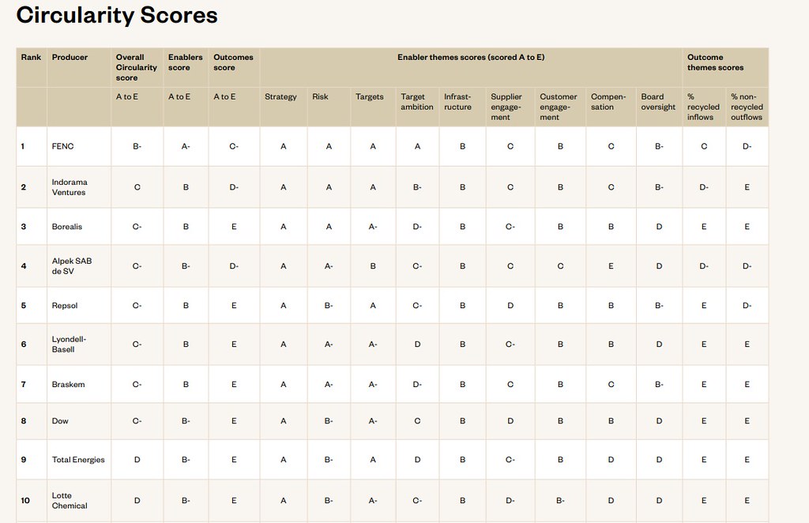
Task: Click Lotte Chemical's supplier engagement 'D-'
Action: point(510,500)
